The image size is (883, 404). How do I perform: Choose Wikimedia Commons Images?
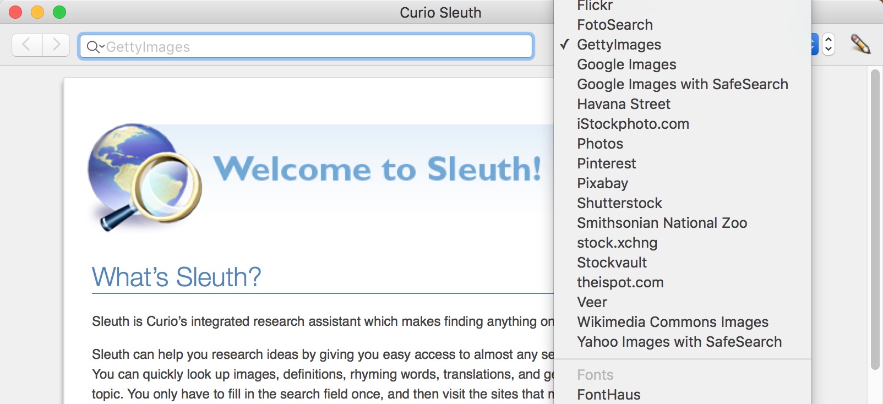[683, 322]
